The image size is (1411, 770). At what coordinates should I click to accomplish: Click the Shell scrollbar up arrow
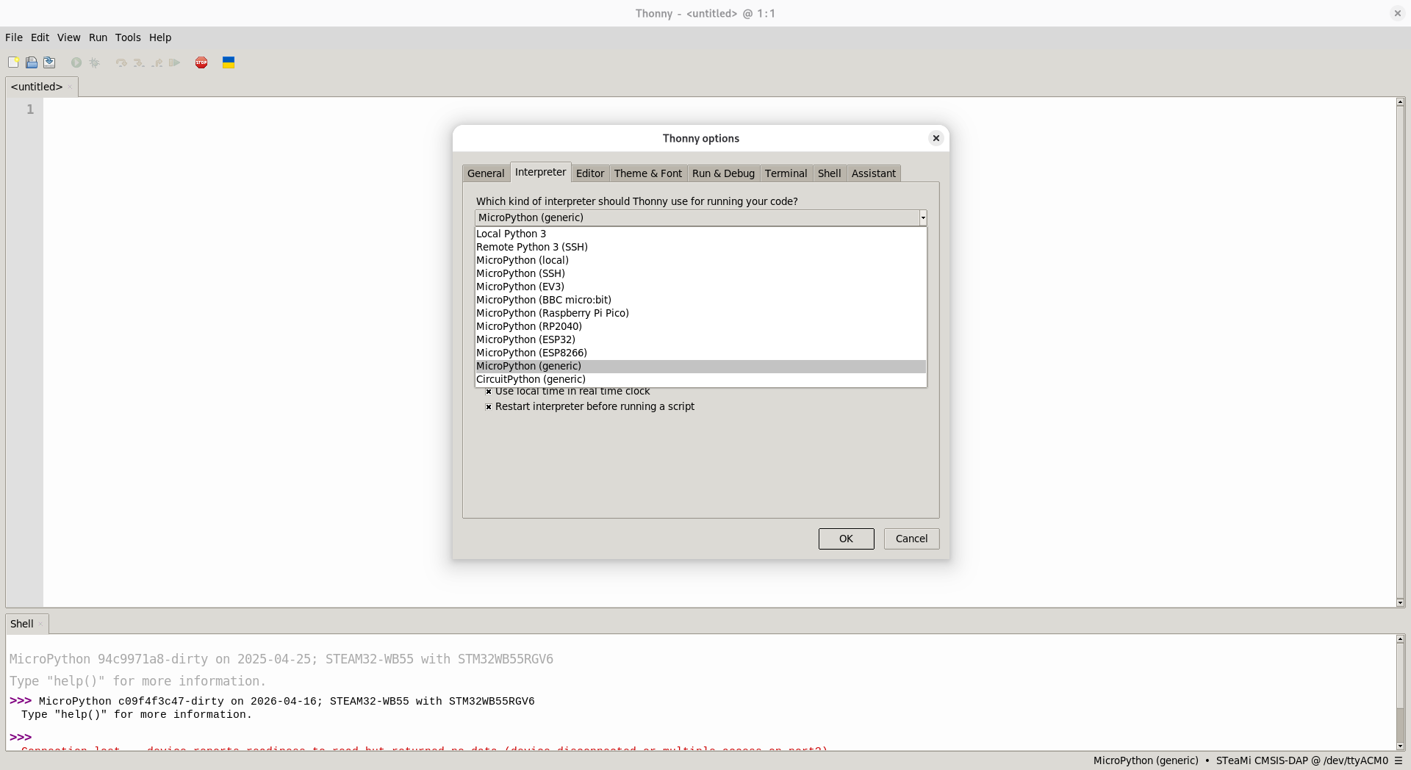coord(1400,639)
